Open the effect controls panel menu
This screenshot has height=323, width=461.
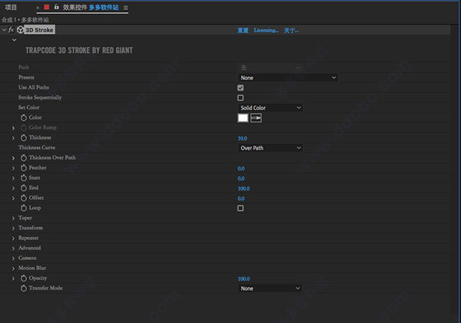tap(126, 8)
